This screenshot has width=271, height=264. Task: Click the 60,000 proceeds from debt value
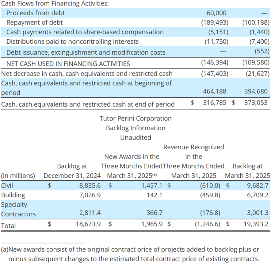click(216, 13)
